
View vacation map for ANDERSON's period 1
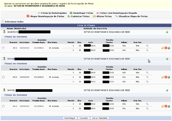click(x=147, y=45)
